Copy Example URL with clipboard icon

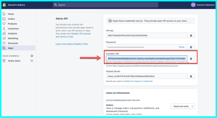[191, 59]
